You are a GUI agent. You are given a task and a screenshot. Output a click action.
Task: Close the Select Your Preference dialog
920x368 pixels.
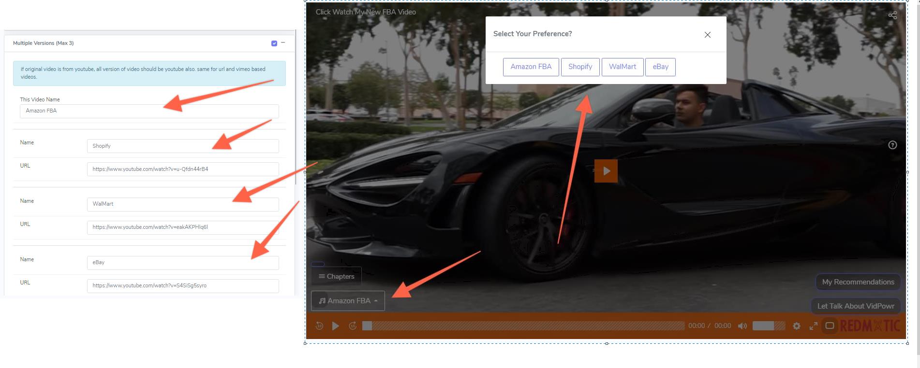point(707,35)
